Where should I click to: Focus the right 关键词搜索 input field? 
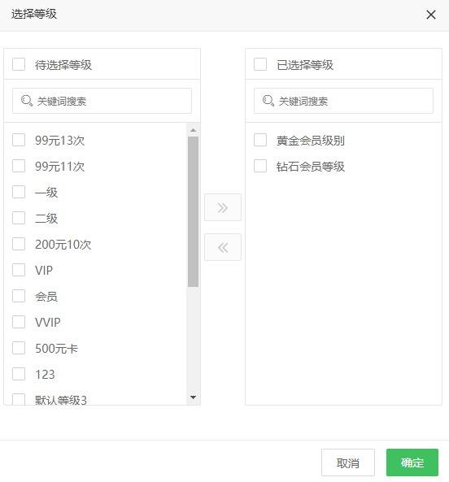343,101
